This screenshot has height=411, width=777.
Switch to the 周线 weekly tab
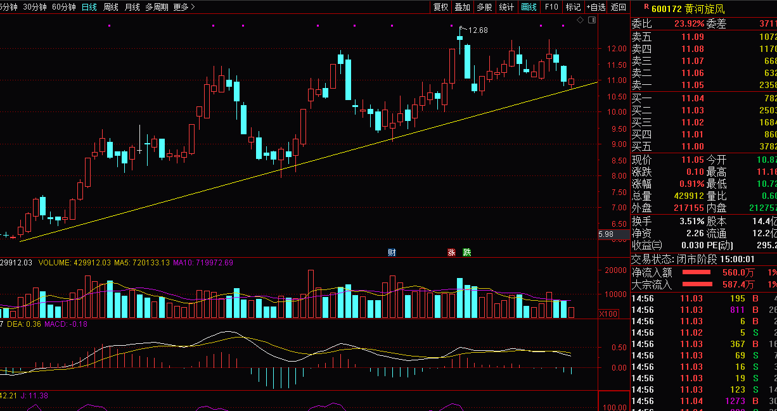click(x=111, y=7)
